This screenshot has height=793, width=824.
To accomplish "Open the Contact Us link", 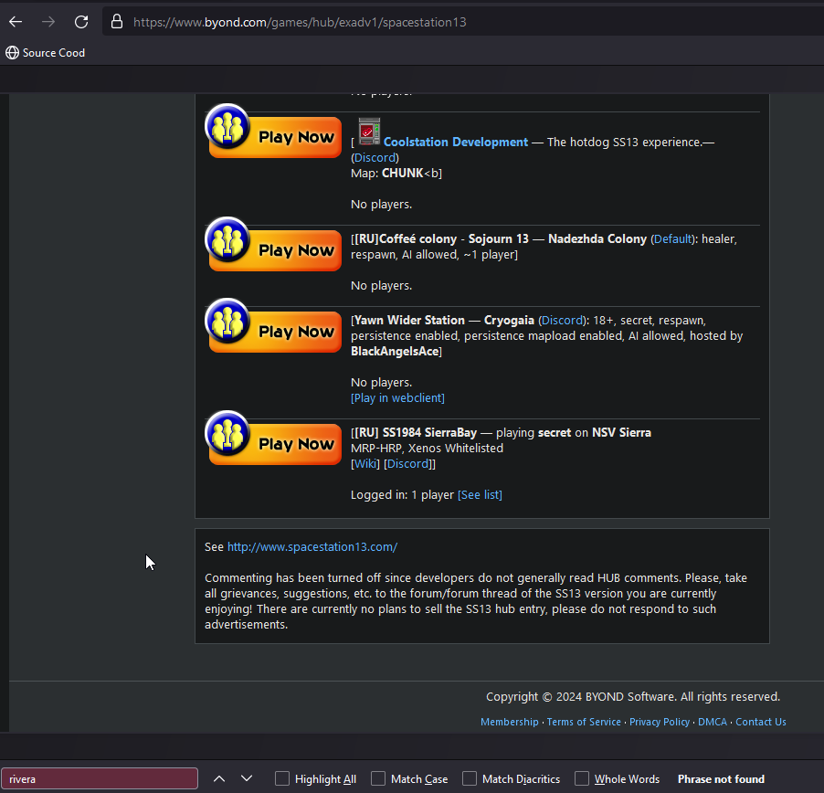I will coord(761,722).
